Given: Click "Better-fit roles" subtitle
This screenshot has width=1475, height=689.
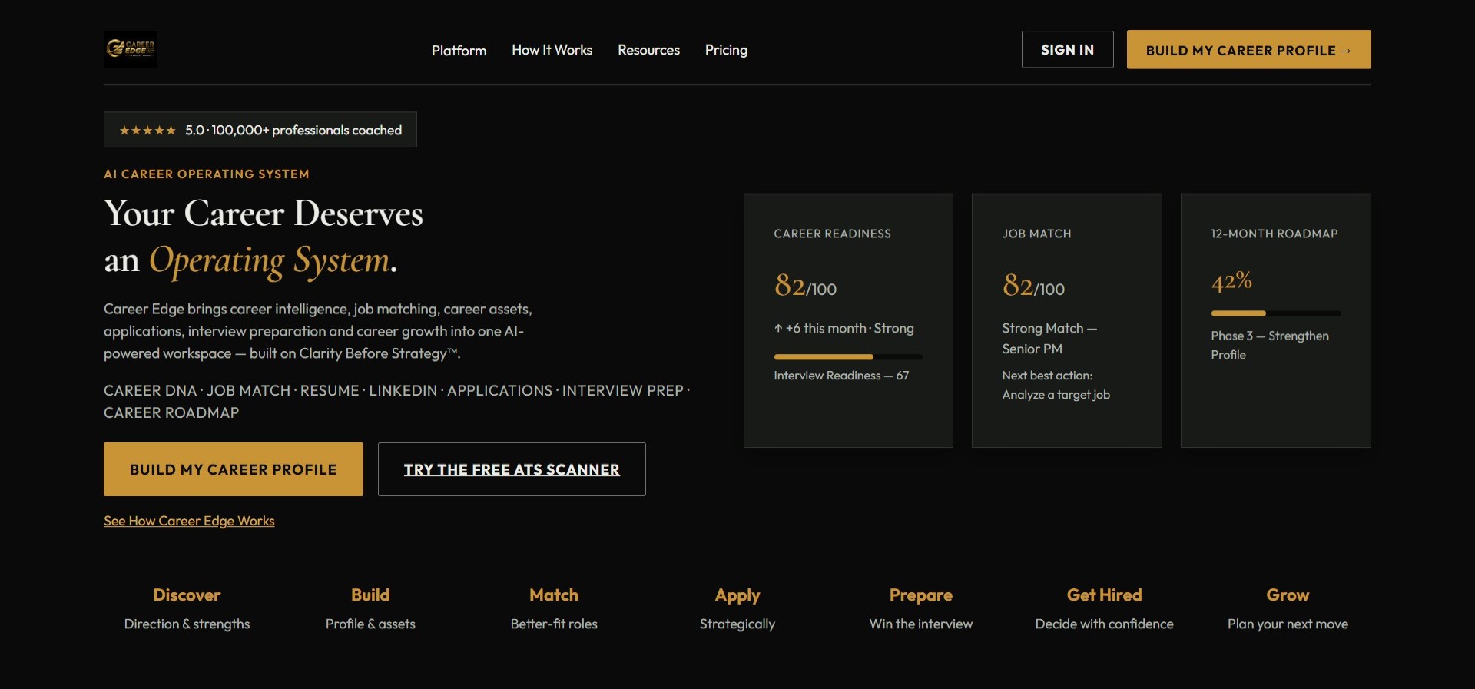Looking at the screenshot, I should 554,624.
